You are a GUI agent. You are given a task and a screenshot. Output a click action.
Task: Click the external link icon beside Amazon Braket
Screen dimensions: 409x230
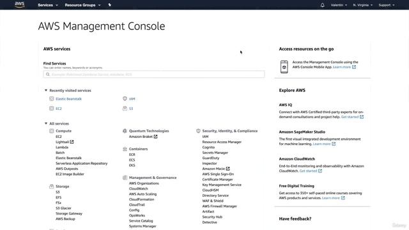pyautogui.click(x=155, y=136)
